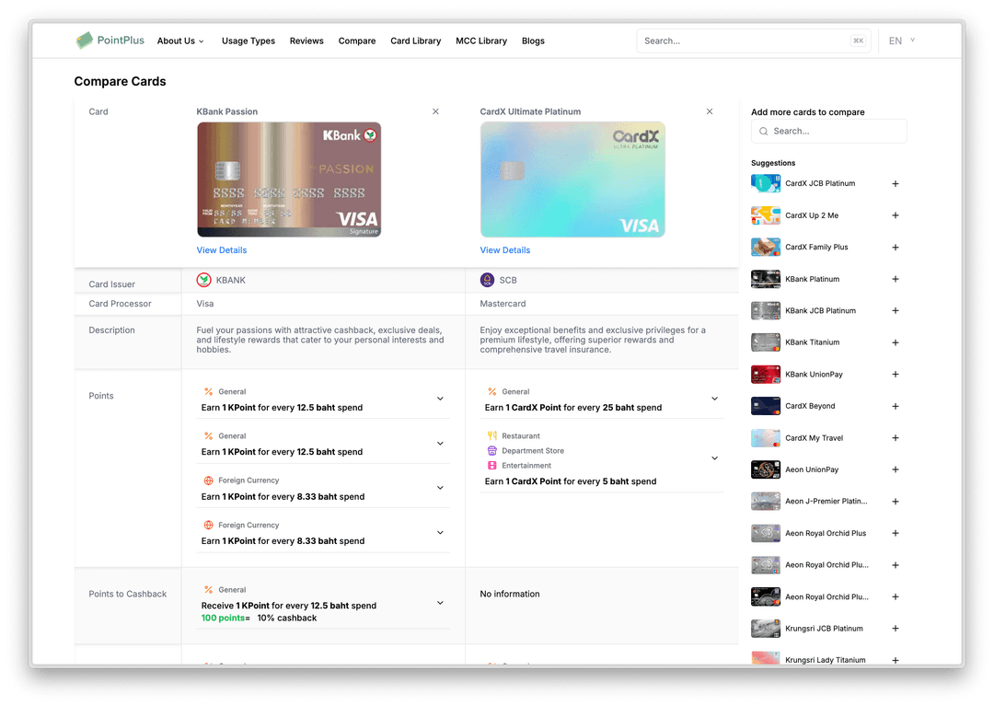994x706 pixels.
Task: Add Aeon UnionPay with plus icon
Action: pyautogui.click(x=896, y=470)
